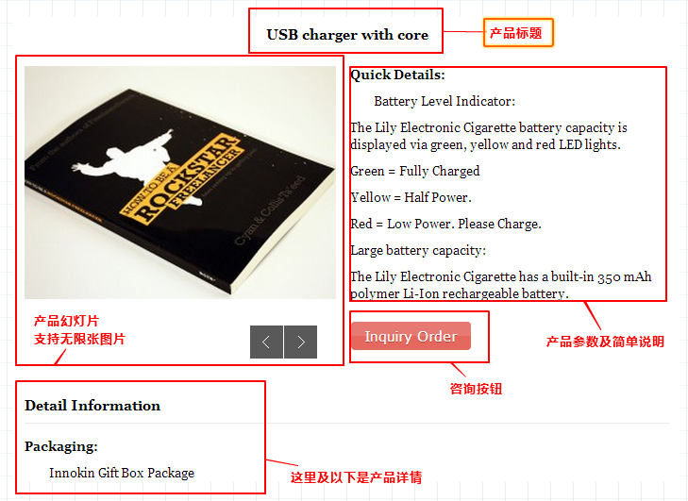
Task: Click the 产品标题 annotation label
Action: click(x=518, y=33)
